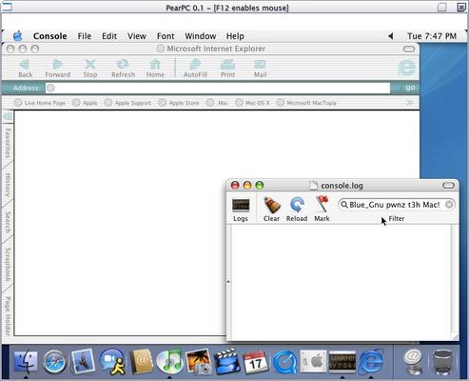Launch QuickTime Player from the Dock
The height and width of the screenshot is (381, 469).
coord(284,362)
